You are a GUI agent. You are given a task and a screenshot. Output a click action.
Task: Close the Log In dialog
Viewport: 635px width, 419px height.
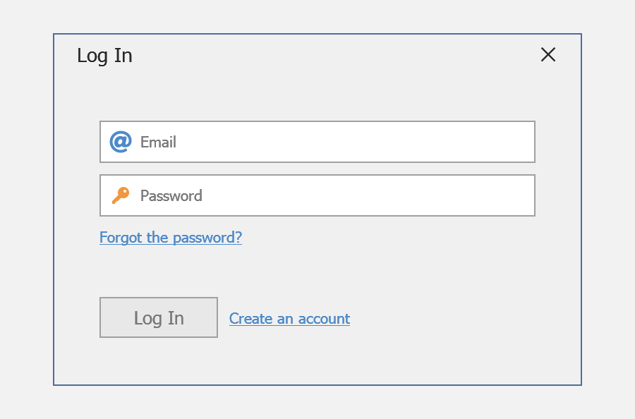tap(548, 54)
